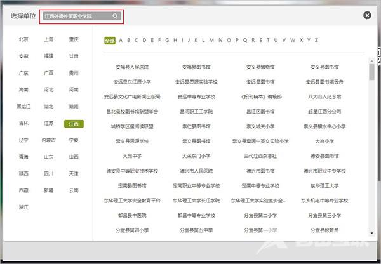The image size is (381, 264).
Task: Select 八大山人纪念馆 entry
Action: tap(324, 96)
